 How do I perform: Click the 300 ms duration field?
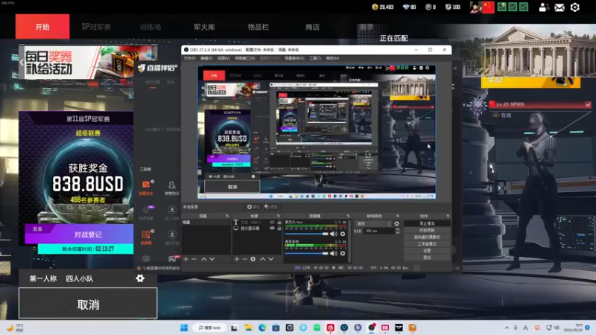pyautogui.click(x=378, y=231)
